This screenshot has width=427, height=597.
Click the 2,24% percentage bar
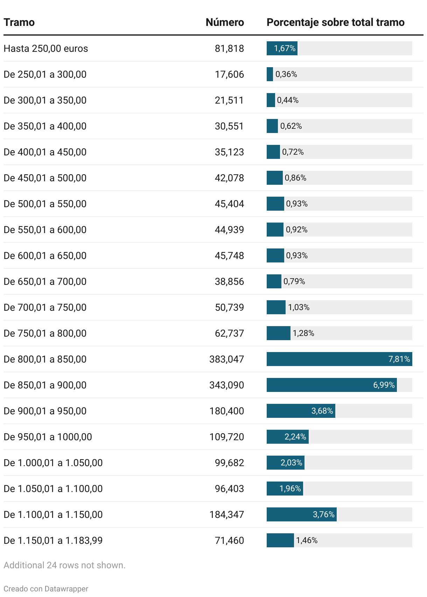tap(287, 437)
